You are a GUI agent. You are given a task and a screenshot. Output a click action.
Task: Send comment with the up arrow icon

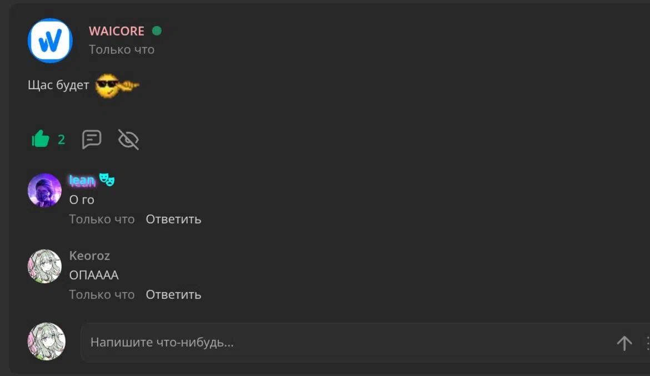(x=624, y=343)
